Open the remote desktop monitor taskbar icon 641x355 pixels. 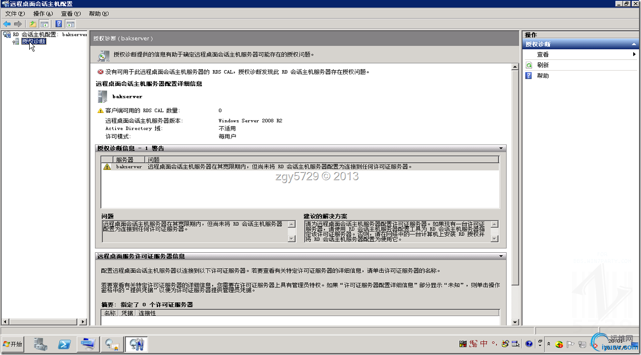(89, 344)
